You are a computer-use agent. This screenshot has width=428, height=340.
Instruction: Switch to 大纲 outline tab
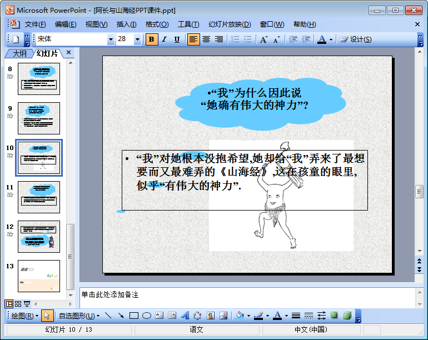point(19,53)
